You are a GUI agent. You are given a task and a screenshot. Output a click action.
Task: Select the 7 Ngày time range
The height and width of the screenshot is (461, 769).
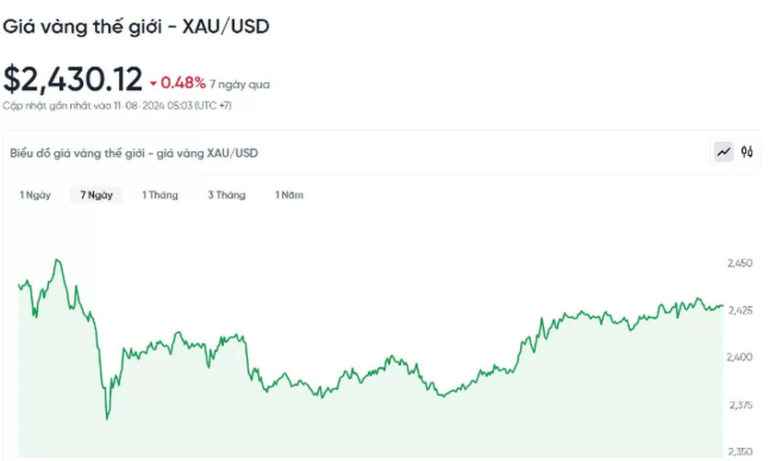97,195
